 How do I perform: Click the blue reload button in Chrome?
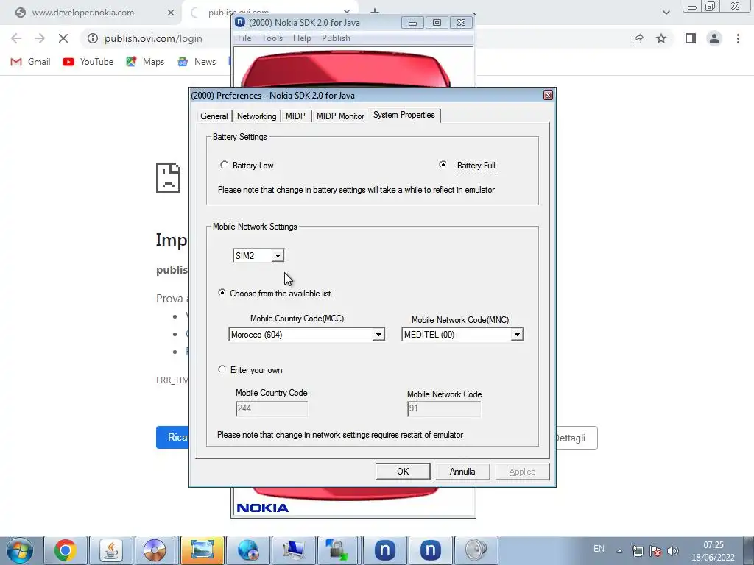pyautogui.click(x=172, y=437)
